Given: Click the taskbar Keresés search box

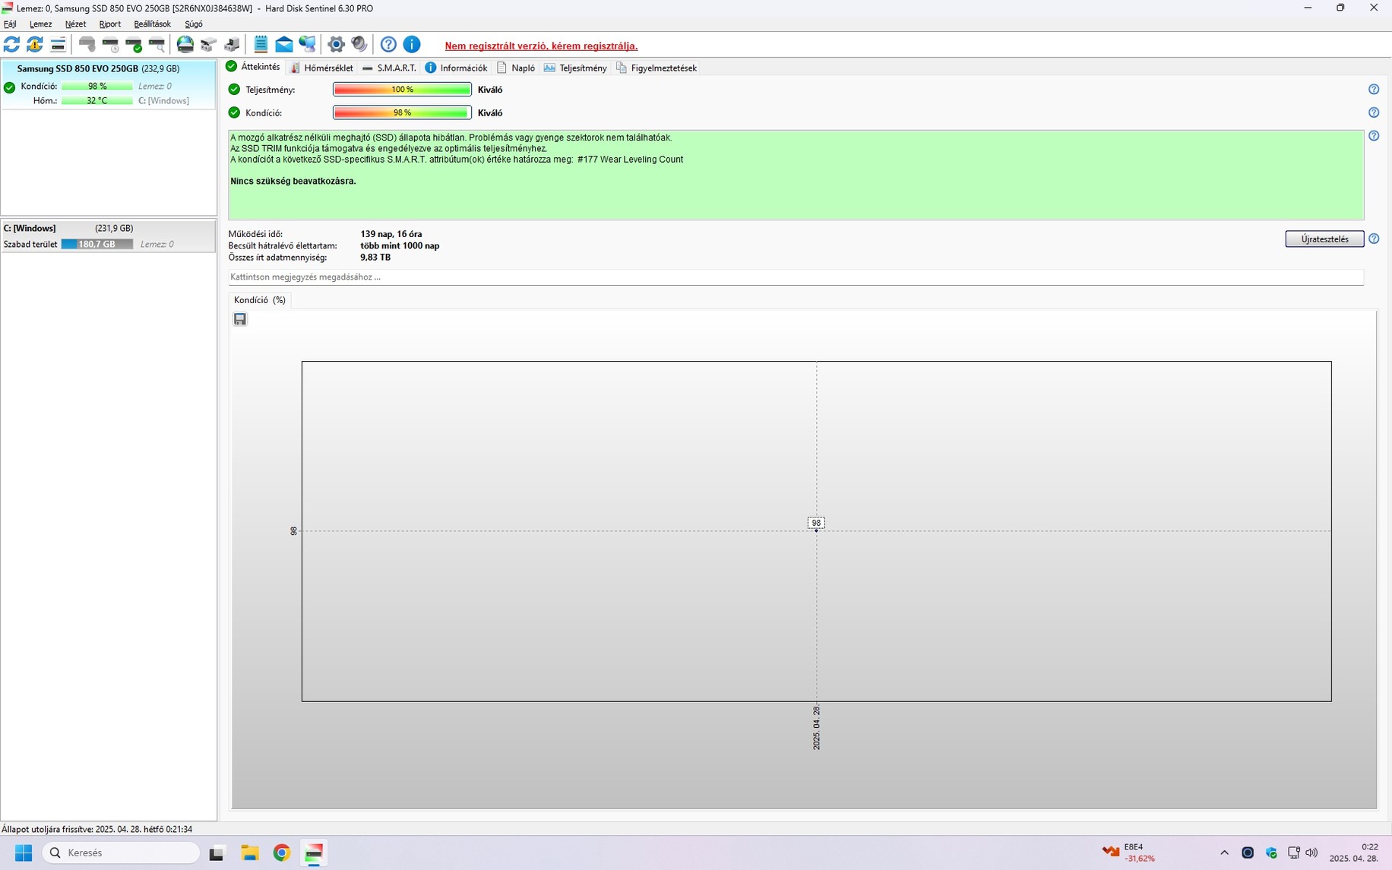Looking at the screenshot, I should tap(122, 853).
